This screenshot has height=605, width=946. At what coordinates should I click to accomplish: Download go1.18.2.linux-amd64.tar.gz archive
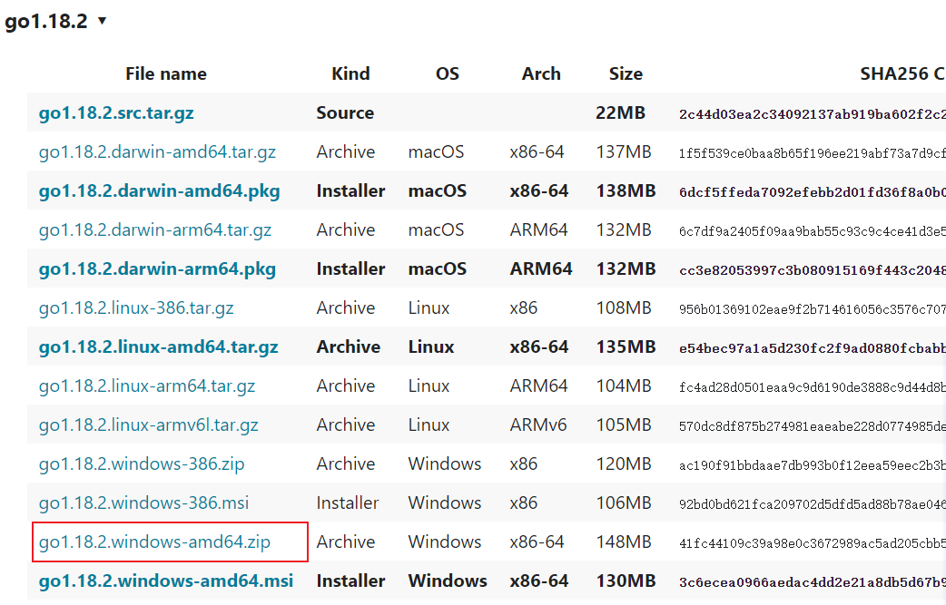click(x=158, y=347)
